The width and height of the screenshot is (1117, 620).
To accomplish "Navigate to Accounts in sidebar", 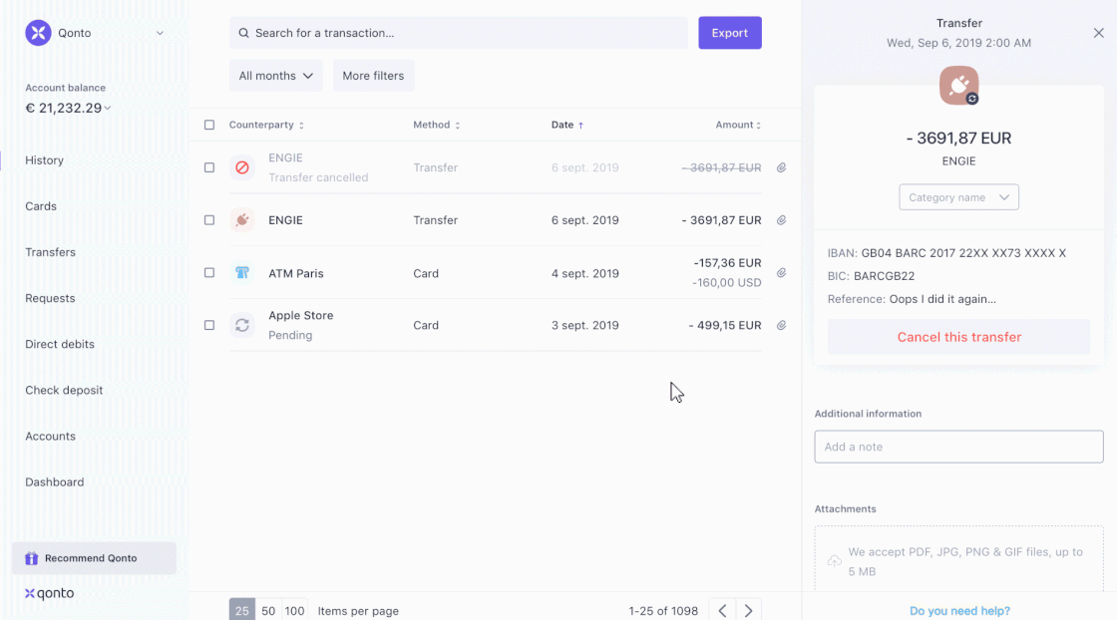I will (x=50, y=436).
